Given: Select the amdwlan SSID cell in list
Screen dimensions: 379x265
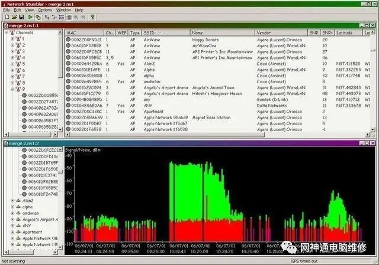Looking at the screenshot, I should pyautogui.click(x=152, y=81).
